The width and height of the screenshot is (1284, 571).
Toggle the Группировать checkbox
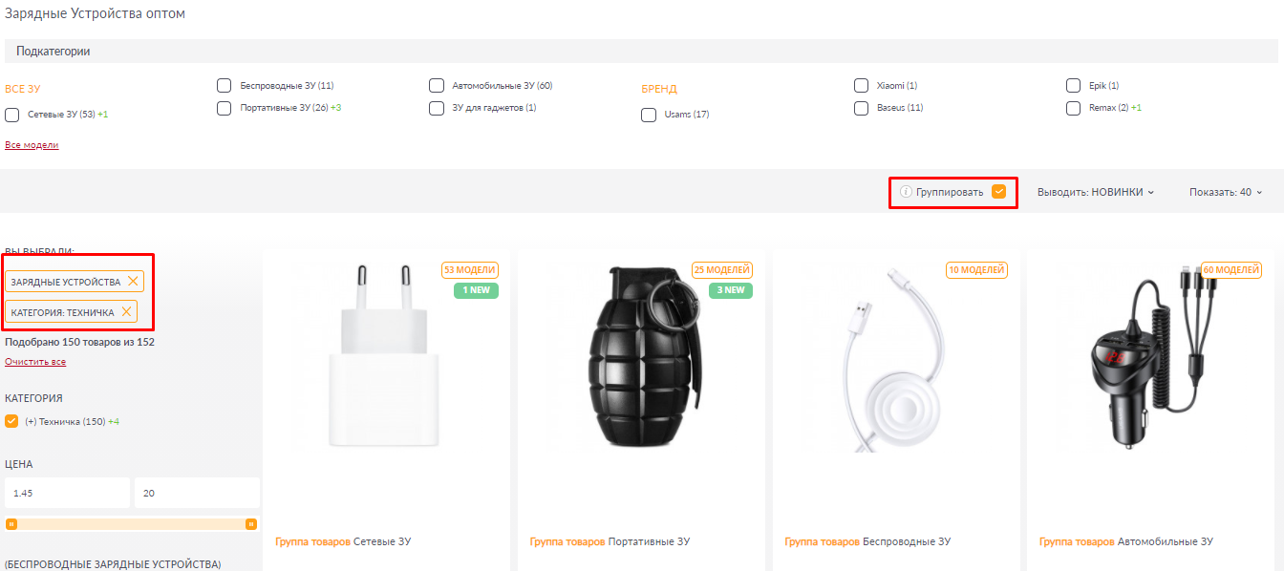click(x=999, y=192)
